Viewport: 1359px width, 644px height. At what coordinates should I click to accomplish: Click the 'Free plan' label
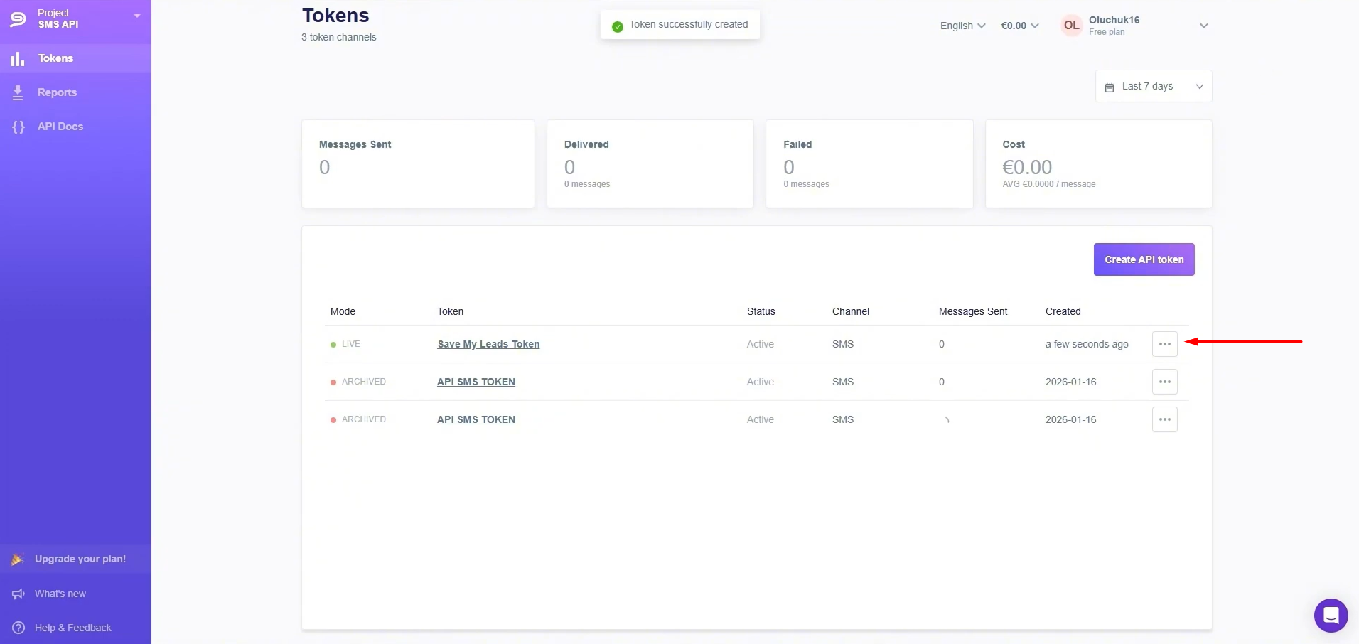coord(1107,32)
